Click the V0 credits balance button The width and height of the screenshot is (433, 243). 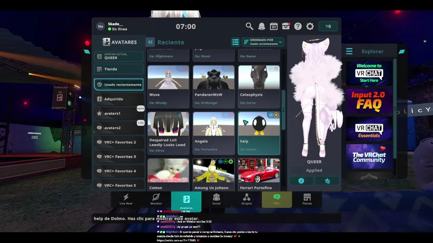coord(328,26)
